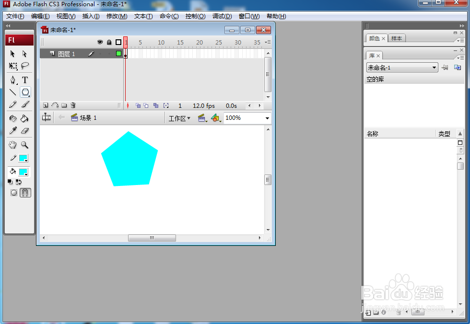Toggle outline square of 图层 1
The image size is (470, 324).
coord(119,54)
